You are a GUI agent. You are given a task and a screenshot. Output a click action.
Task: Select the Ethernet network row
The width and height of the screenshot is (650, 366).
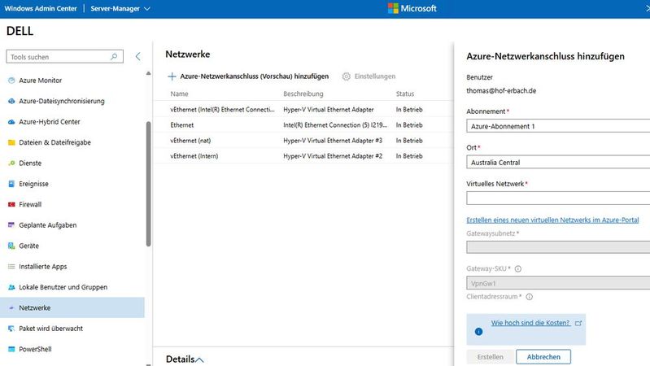click(303, 124)
